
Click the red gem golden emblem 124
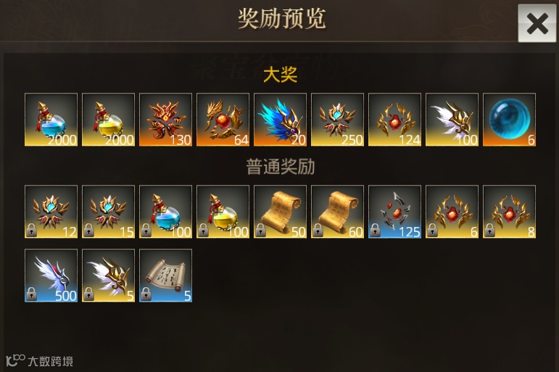click(x=394, y=120)
